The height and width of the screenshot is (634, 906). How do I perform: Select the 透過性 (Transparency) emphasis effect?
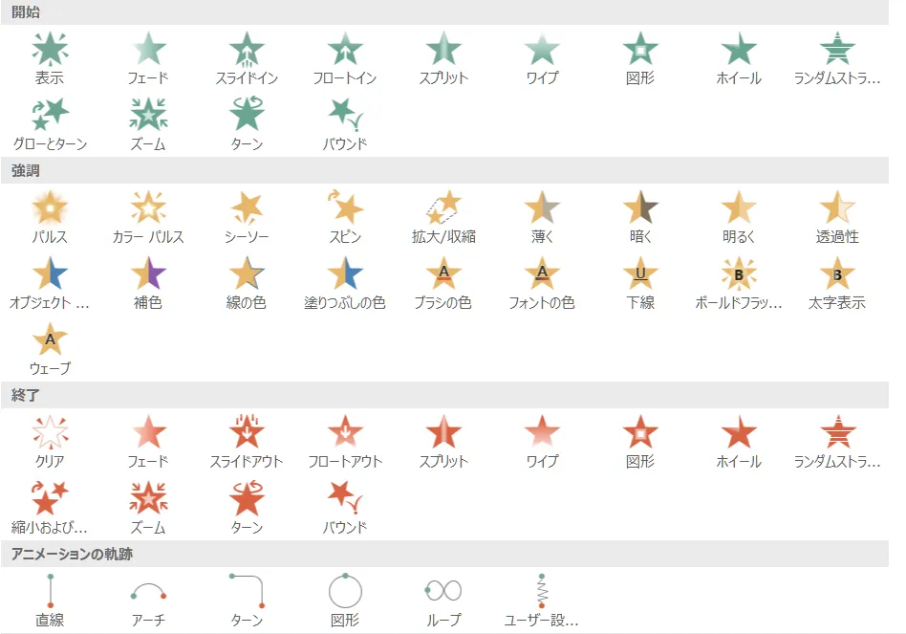coord(836,208)
